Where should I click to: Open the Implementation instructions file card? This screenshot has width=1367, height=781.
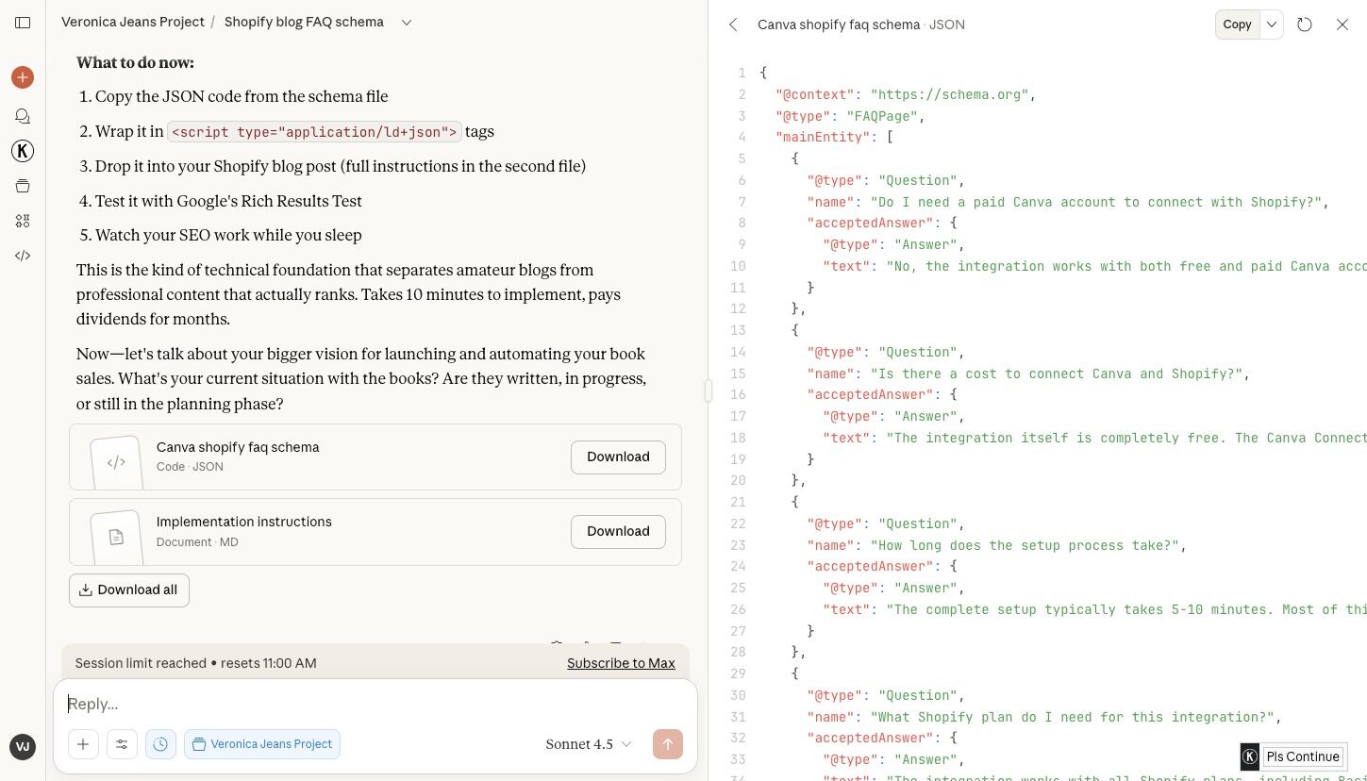pyautogui.click(x=375, y=531)
